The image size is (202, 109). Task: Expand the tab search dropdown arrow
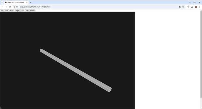(2, 2)
